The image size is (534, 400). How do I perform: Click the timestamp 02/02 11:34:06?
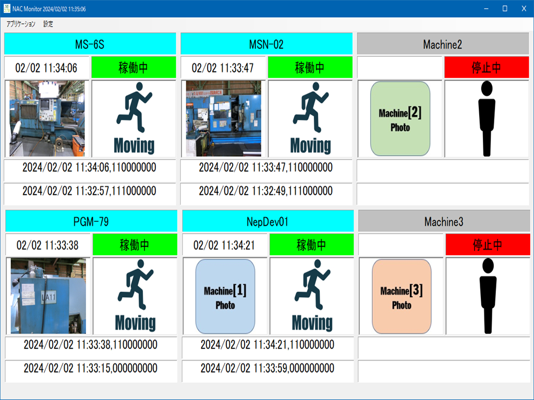[46, 68]
